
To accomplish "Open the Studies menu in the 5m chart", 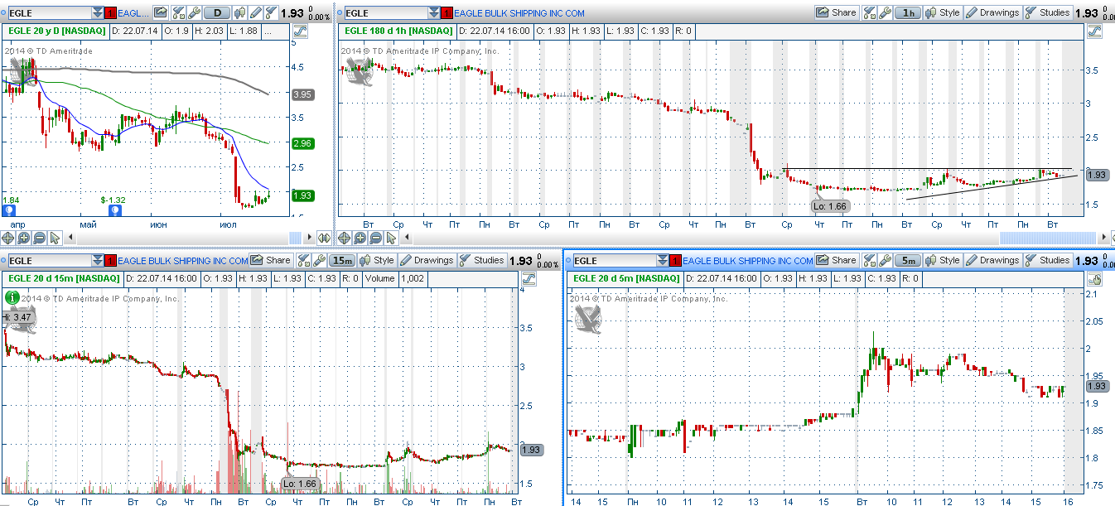I will [1048, 260].
